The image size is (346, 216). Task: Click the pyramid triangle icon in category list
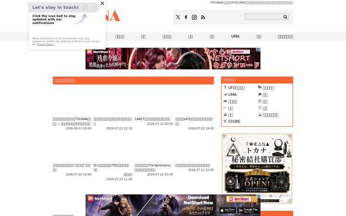(x=225, y=115)
